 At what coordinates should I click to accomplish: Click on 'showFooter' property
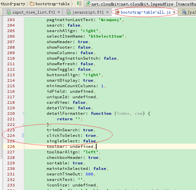click(60, 47)
